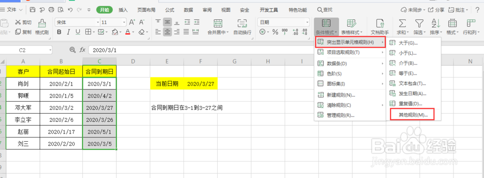Align text left
Image resolution: width=484 pixels, height=178 pixels.
[158, 32]
